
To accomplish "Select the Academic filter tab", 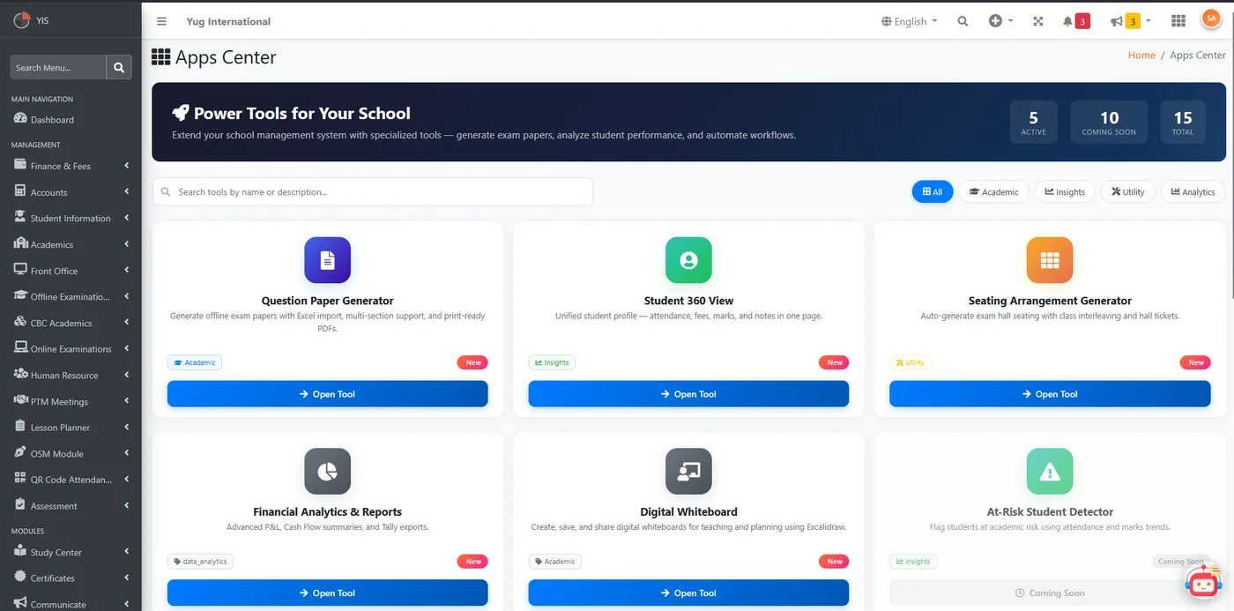I will (x=993, y=191).
